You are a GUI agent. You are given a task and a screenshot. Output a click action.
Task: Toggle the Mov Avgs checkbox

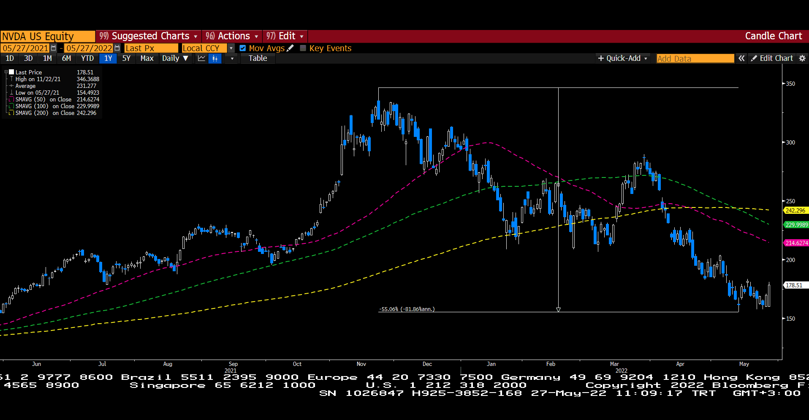pos(243,48)
